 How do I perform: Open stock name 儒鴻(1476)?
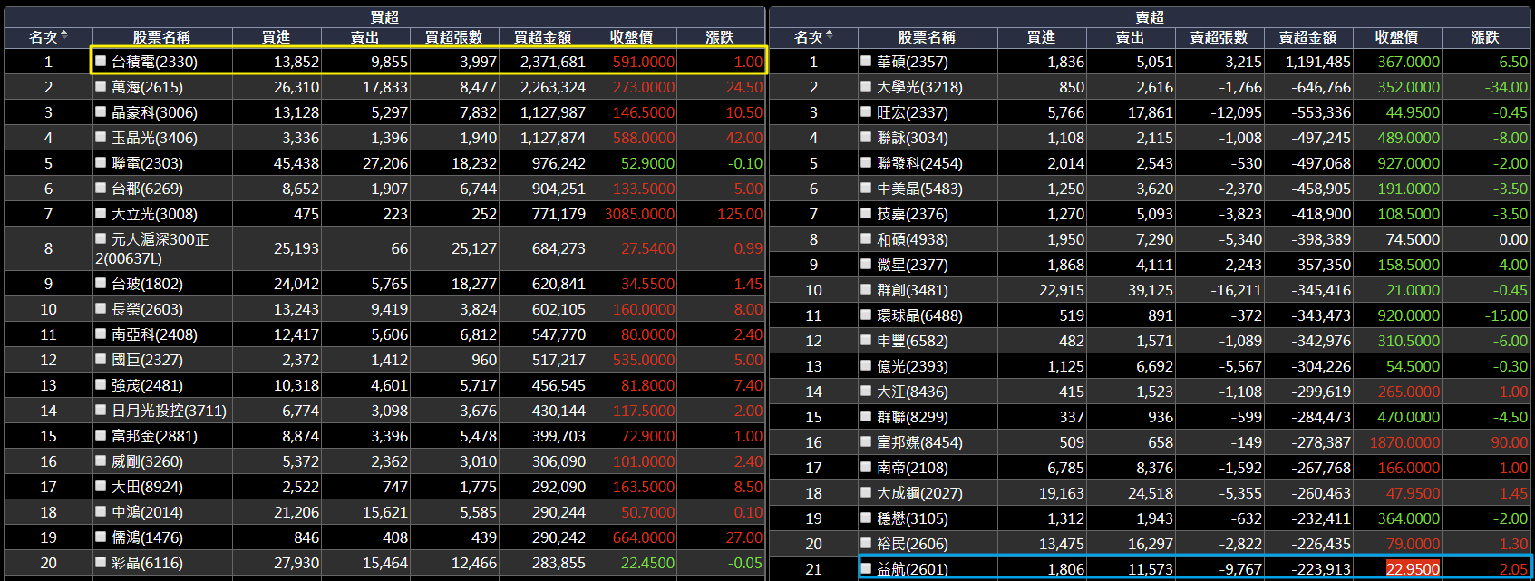(x=147, y=537)
